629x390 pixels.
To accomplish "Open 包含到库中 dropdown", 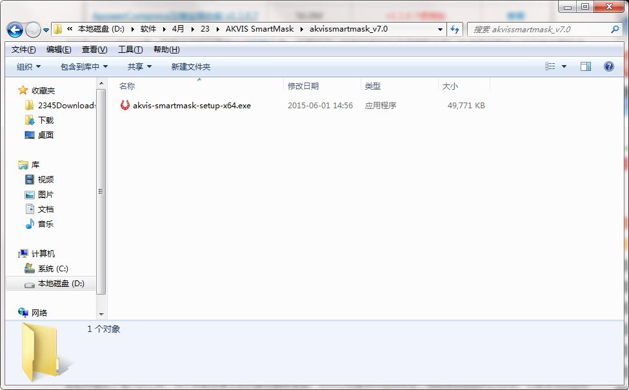I will click(84, 66).
